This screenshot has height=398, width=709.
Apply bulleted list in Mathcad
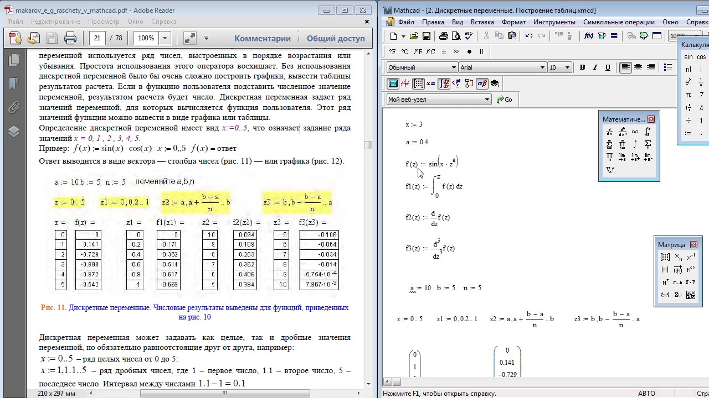(668, 67)
